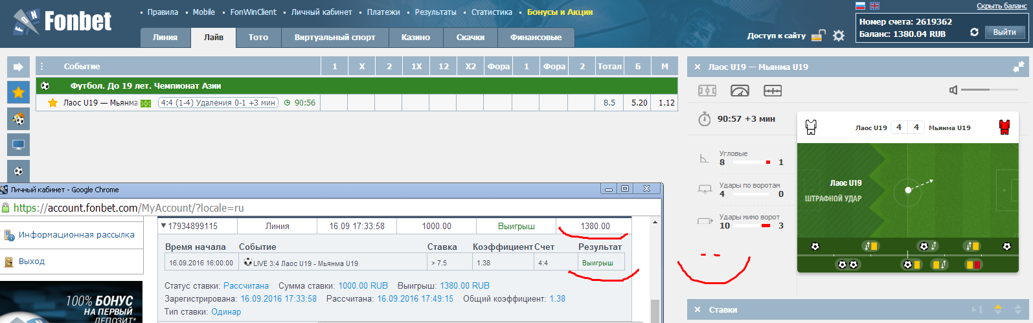The height and width of the screenshot is (323, 1033).
Task: Click the orange arrows icon in Ставки header
Action: point(998,310)
